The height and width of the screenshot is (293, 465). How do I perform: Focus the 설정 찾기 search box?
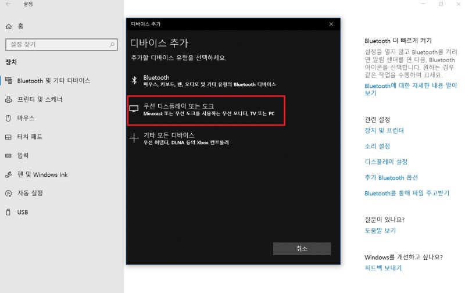pos(62,45)
